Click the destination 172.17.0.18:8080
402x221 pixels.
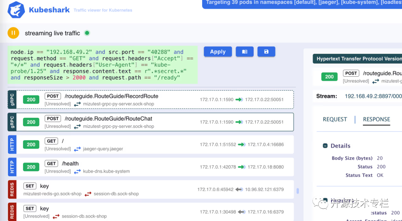[266, 167]
